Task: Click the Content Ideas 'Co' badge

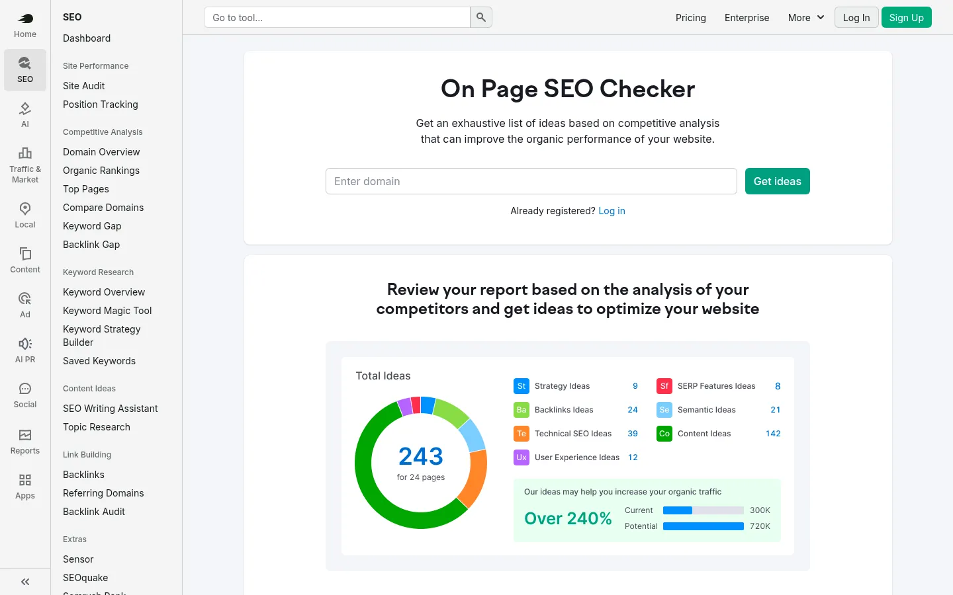Action: (664, 434)
